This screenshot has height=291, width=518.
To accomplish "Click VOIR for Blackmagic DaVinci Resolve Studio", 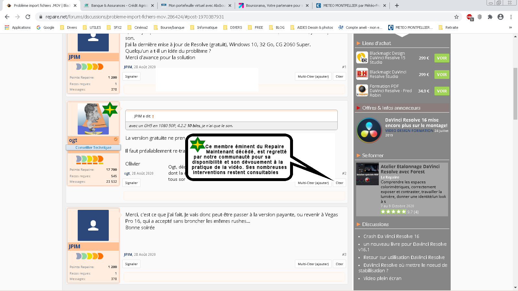I will coord(442,75).
